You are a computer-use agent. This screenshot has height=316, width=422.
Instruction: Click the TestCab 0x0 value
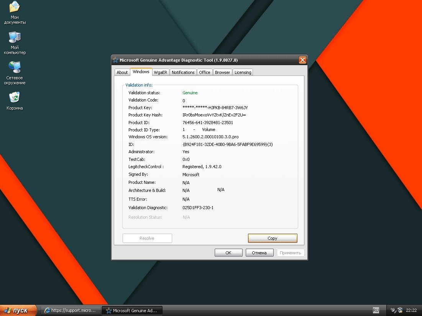[186, 159]
